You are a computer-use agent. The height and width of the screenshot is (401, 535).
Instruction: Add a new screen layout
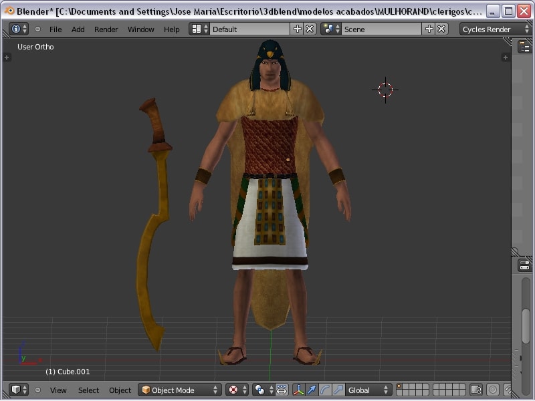297,29
